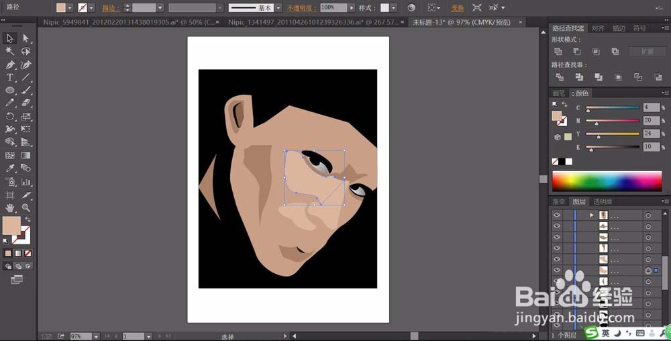The image size is (671, 341).
Task: Switch to the 画笔 panel tab
Action: click(x=558, y=93)
